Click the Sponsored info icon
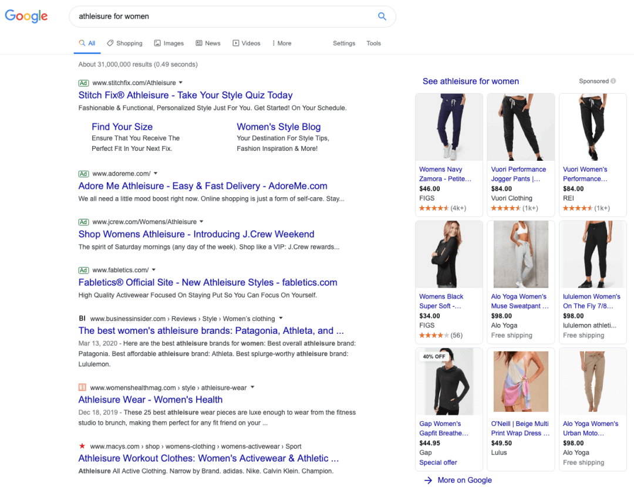Viewport: 634px width, 487px height. (x=613, y=82)
